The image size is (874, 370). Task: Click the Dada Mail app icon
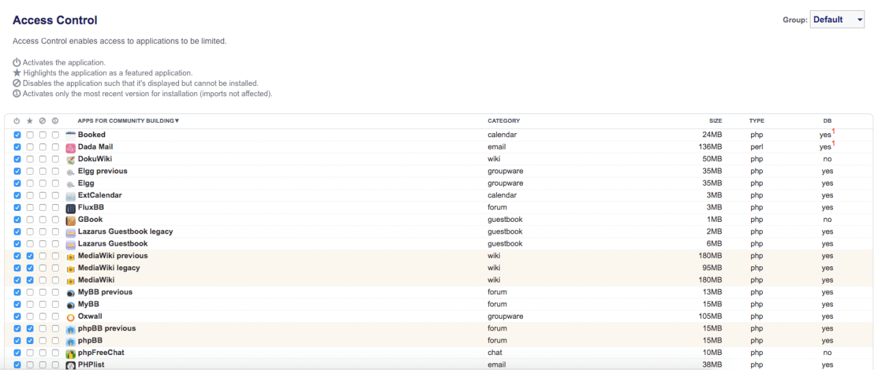[x=70, y=147]
